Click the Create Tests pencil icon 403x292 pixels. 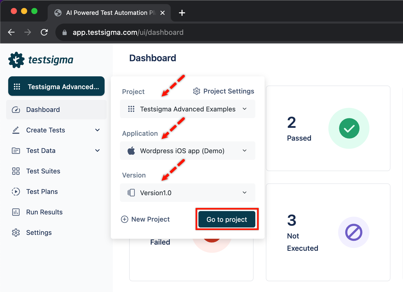coord(16,130)
